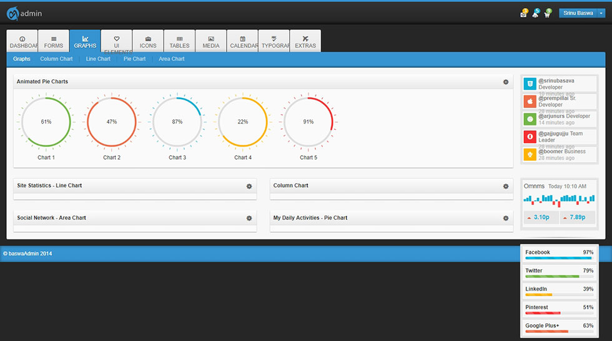Screen dimensions: 612x341
Task: Click the 7.89p value
Action: click(x=577, y=218)
